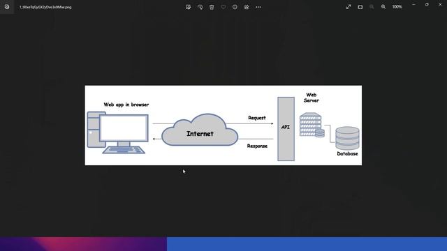
Task: Click the Response label in the diagram
Action: click(257, 146)
